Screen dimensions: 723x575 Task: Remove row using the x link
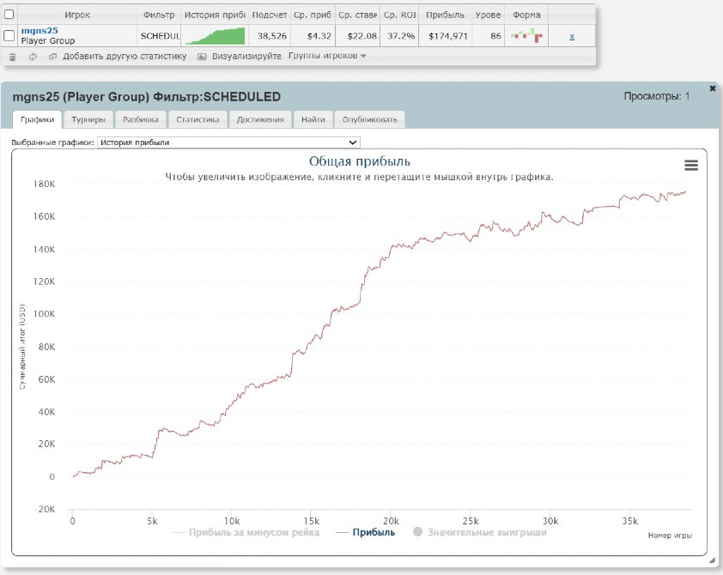[572, 36]
